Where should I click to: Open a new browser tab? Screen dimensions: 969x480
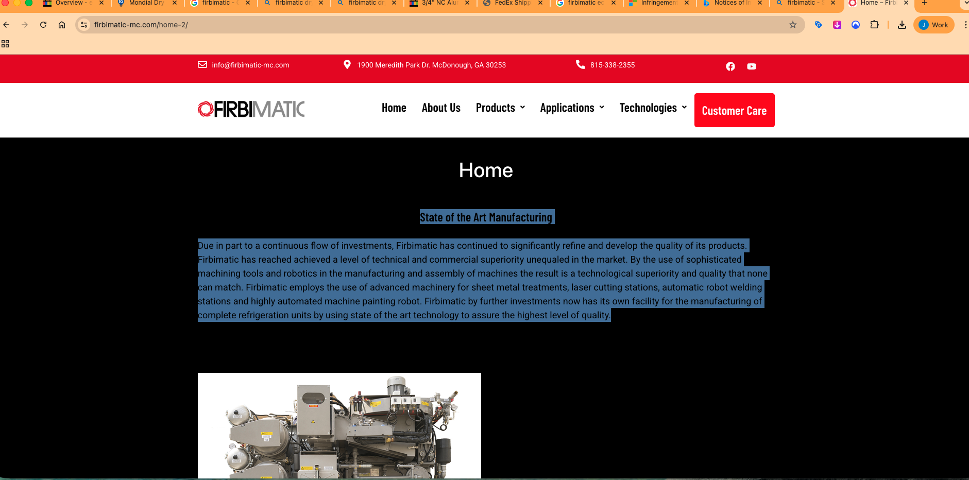925,3
